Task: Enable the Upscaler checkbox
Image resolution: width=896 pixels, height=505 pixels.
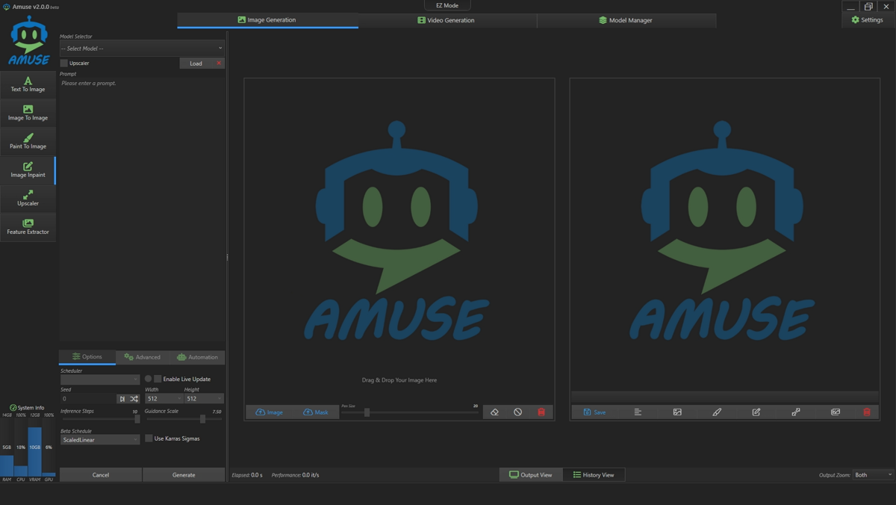Action: [x=63, y=63]
